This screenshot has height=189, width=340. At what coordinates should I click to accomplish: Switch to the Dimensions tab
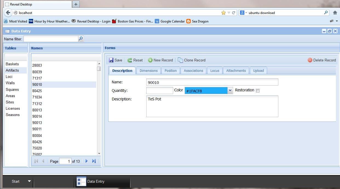tap(148, 70)
